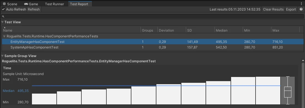Collapse the HasComponentPerformanceTests tree node
The height and width of the screenshot is (108, 305).
click(4, 36)
